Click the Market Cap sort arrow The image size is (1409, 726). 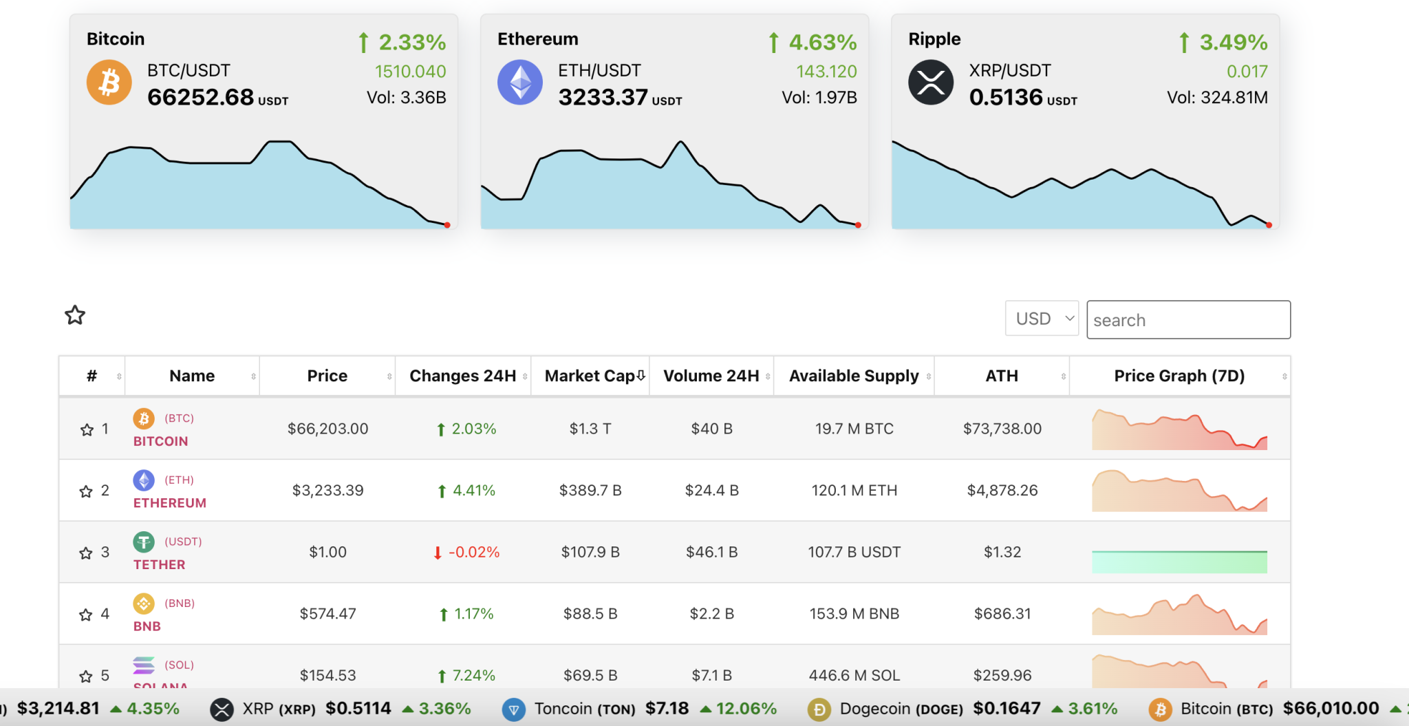click(641, 376)
